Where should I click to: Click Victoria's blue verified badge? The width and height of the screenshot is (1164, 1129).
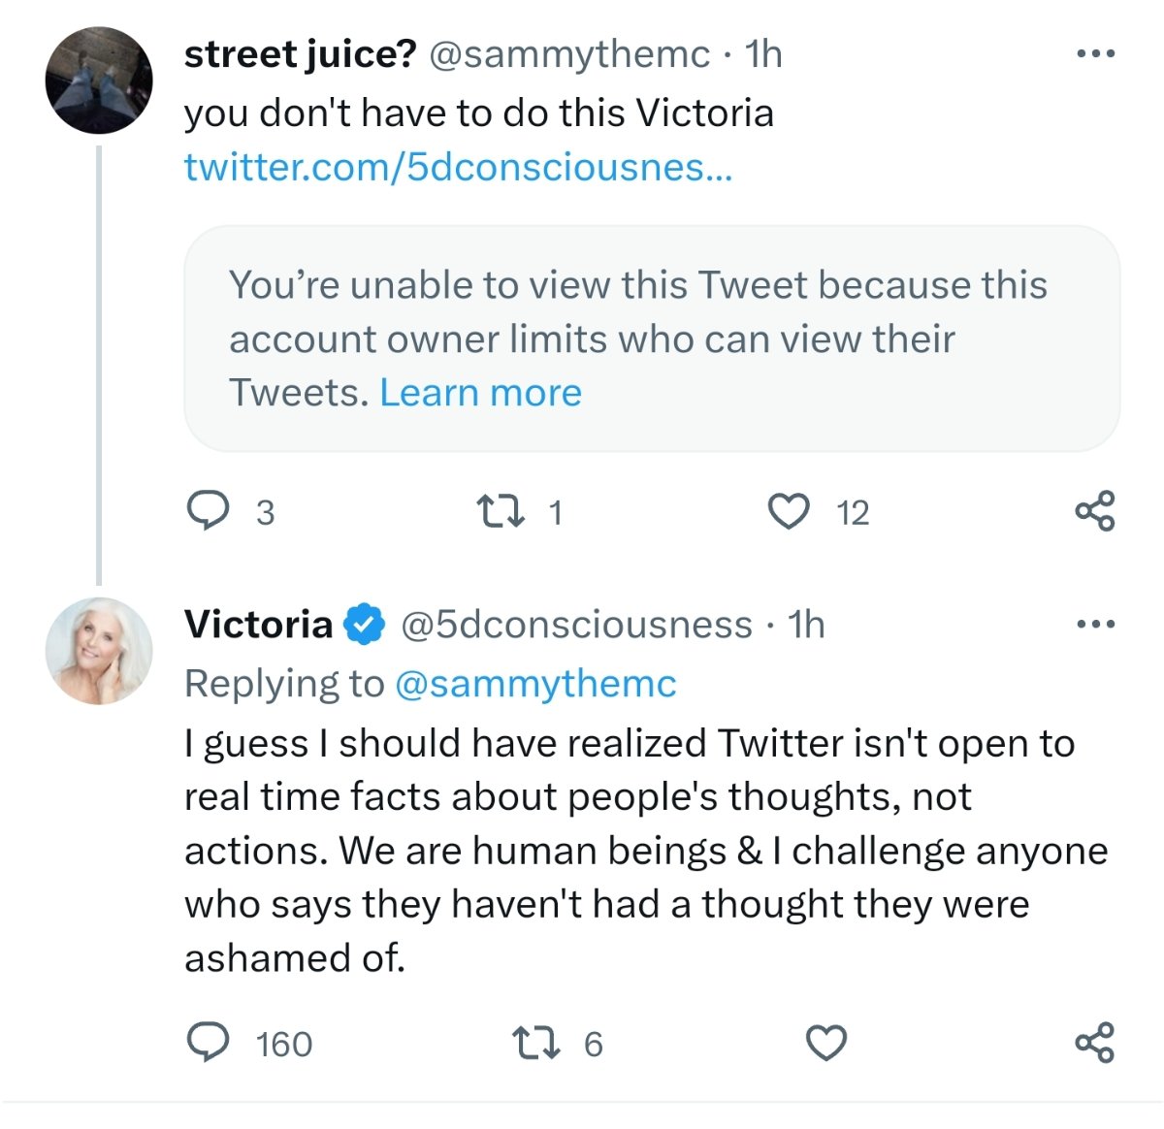click(x=365, y=625)
